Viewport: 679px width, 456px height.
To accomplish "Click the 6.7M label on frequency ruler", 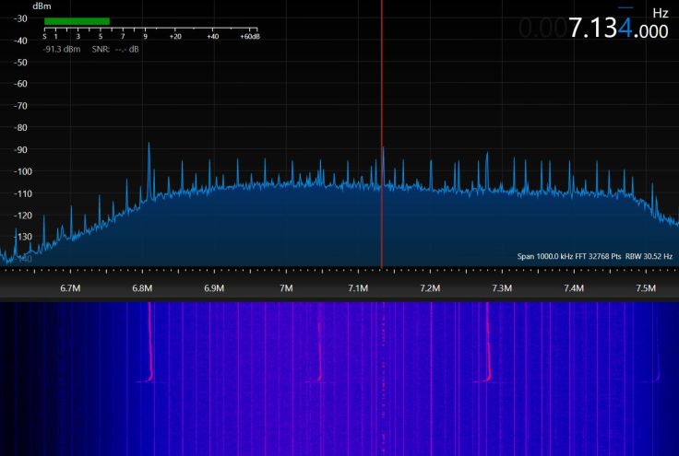I will tap(70, 289).
